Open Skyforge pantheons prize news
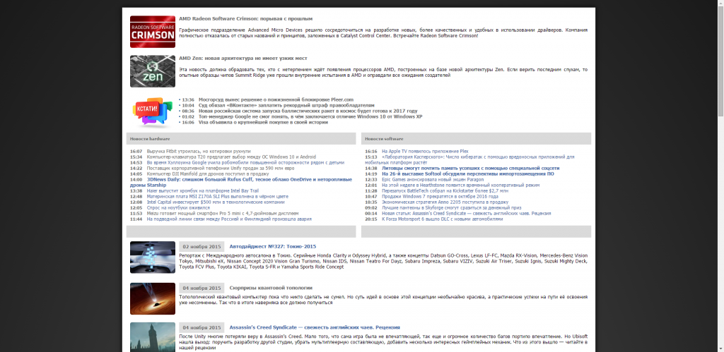Image resolution: width=724 pixels, height=352 pixels. pos(451,208)
